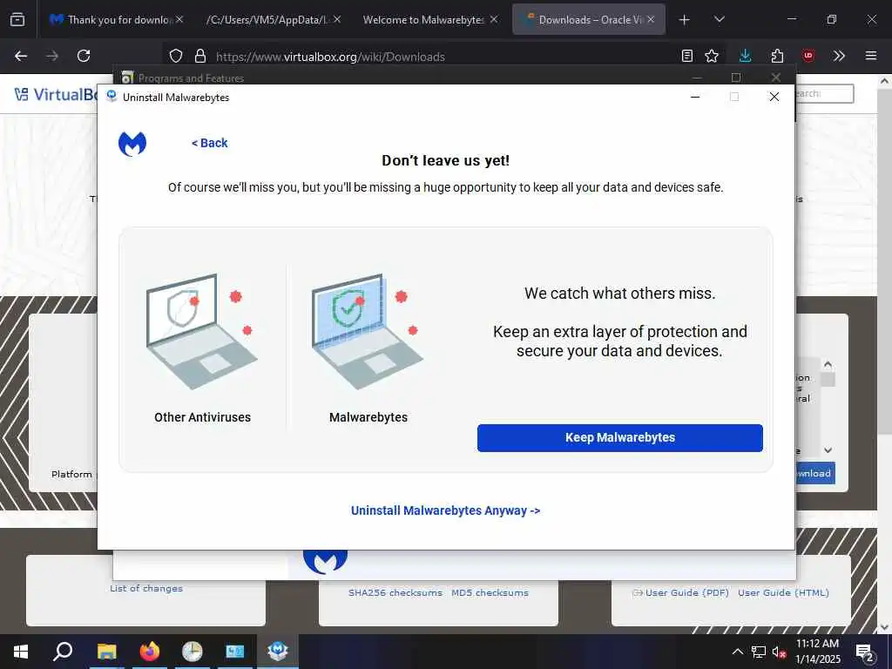Viewport: 892px width, 669px height.
Task: Click the Malwarebytes protected laptop illustration
Action: pos(368,331)
